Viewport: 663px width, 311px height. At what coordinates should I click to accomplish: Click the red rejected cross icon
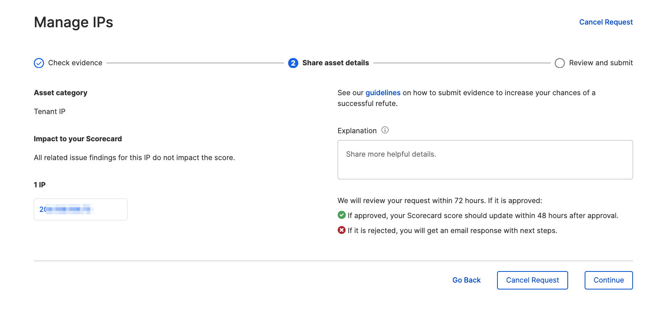(341, 230)
